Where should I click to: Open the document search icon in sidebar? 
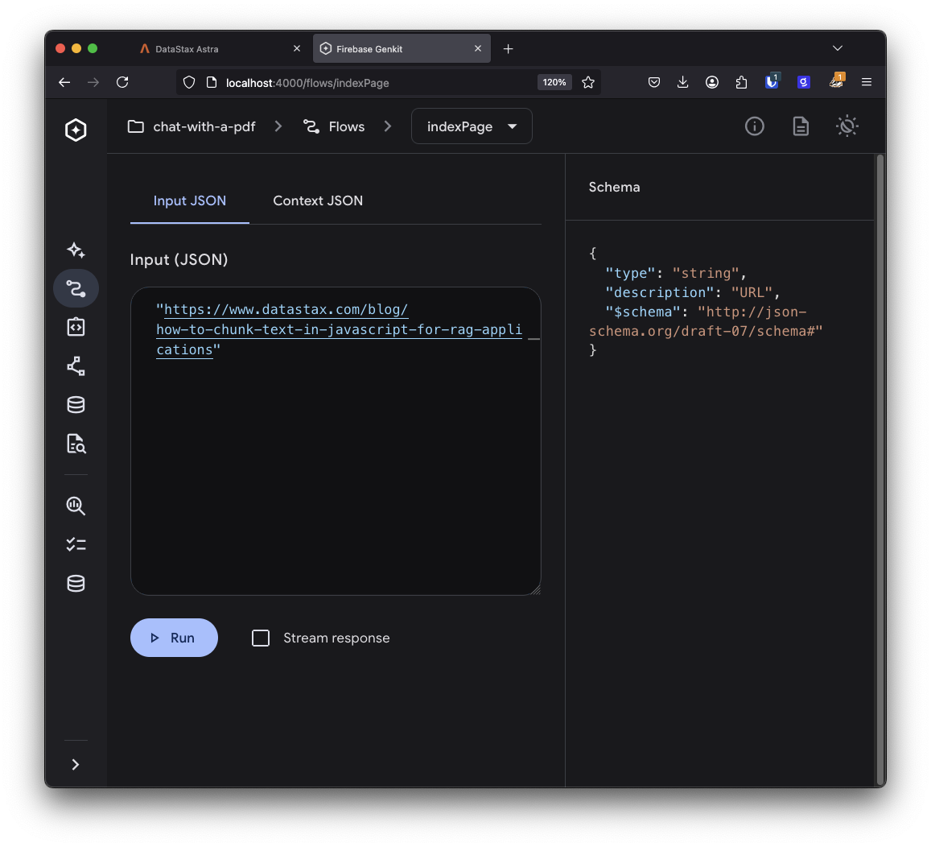click(76, 444)
